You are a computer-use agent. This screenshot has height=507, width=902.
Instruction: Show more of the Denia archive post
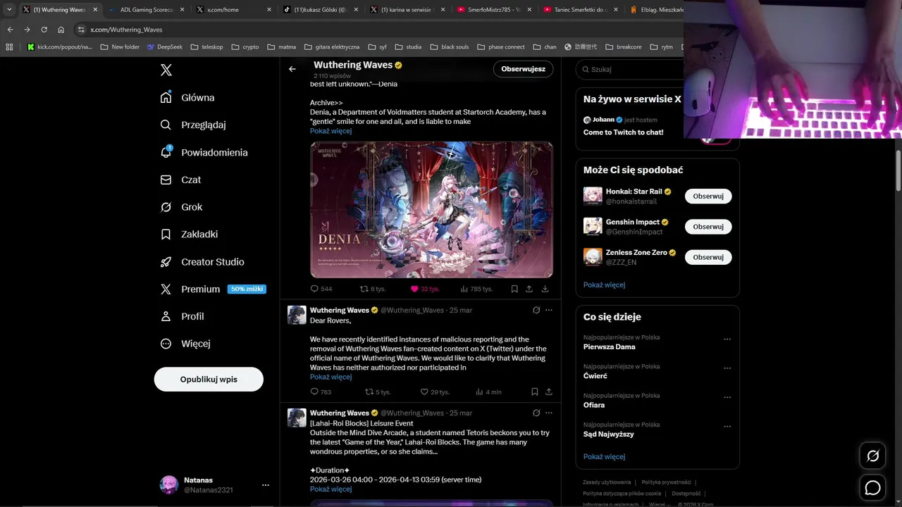(x=330, y=131)
